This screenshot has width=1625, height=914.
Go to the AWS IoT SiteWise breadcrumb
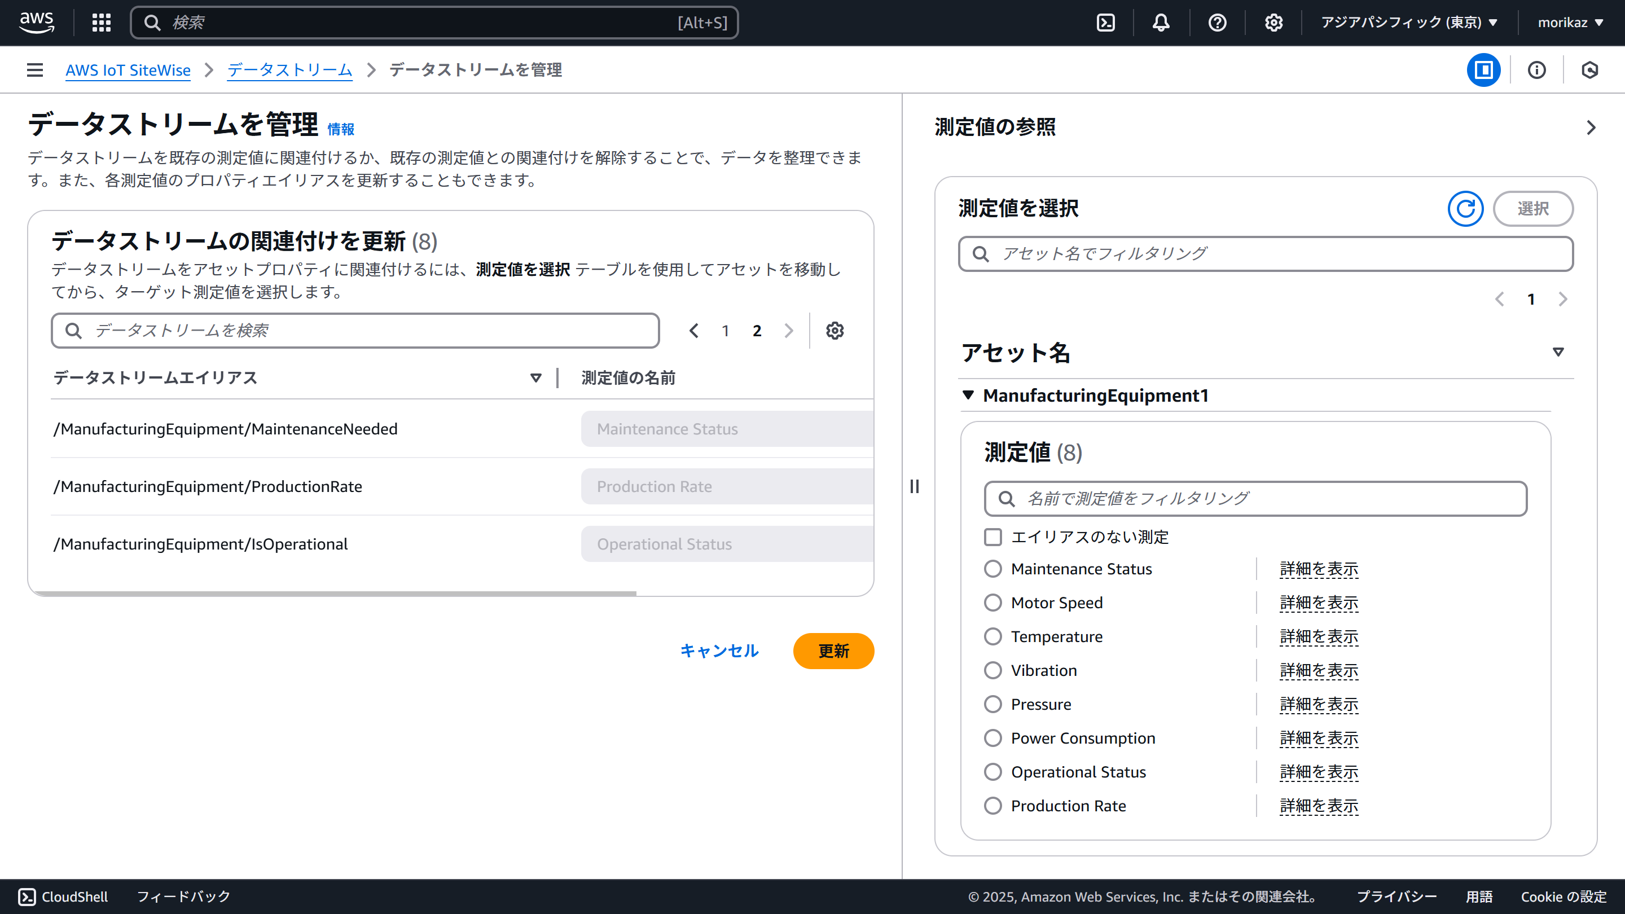[128, 70]
